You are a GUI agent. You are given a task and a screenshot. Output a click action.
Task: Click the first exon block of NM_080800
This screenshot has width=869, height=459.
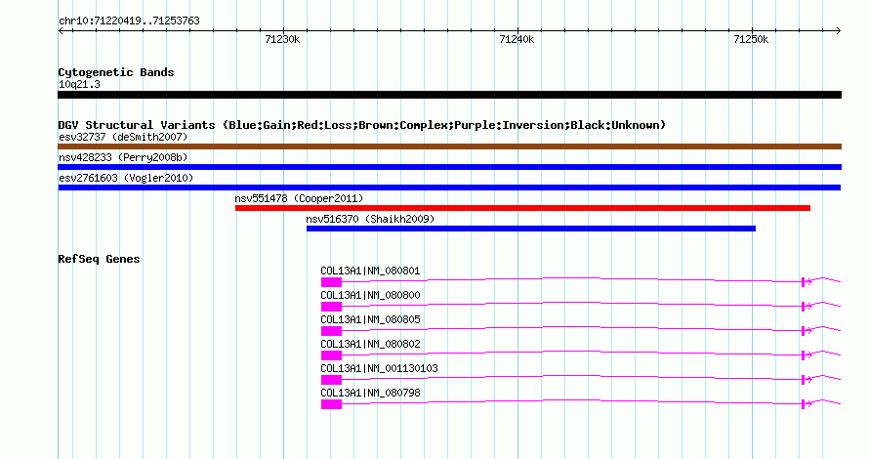pyautogui.click(x=331, y=307)
